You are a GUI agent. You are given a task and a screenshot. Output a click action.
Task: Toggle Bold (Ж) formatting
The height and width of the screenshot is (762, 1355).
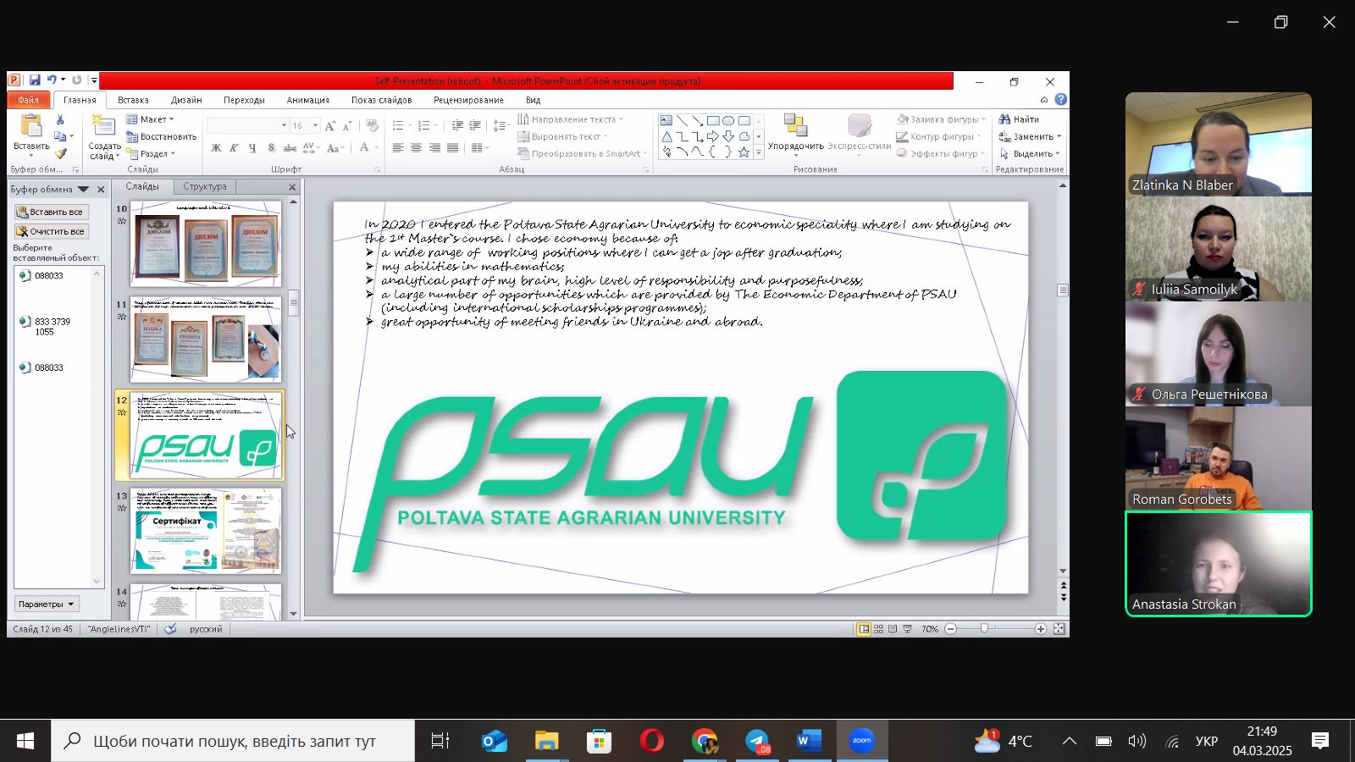(216, 148)
